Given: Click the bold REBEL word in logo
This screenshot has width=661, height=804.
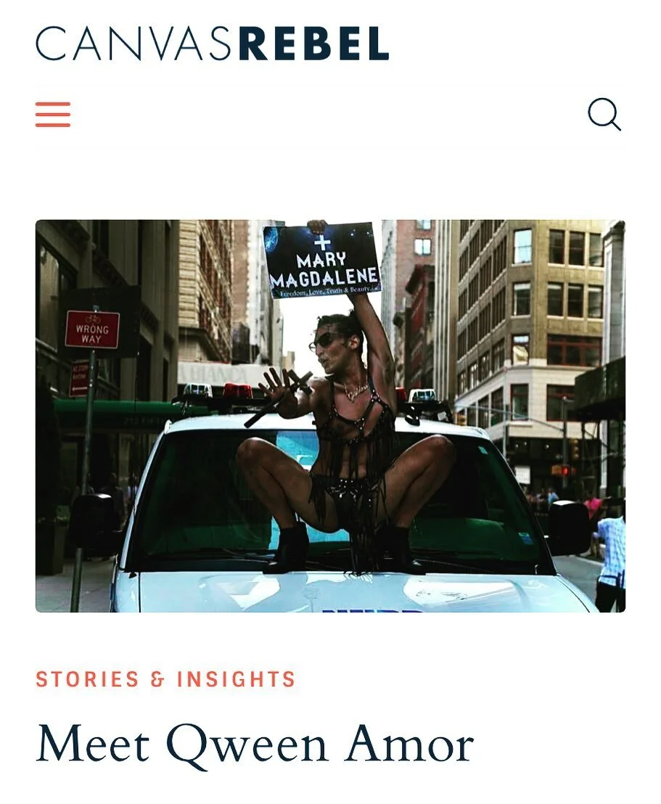Looking at the screenshot, I should (314, 44).
